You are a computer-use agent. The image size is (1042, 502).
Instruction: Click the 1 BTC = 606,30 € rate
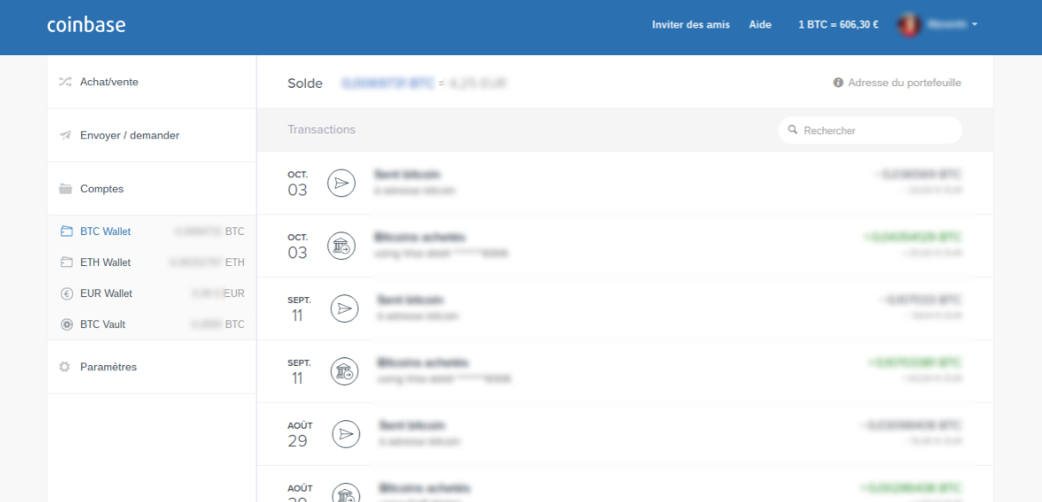839,25
